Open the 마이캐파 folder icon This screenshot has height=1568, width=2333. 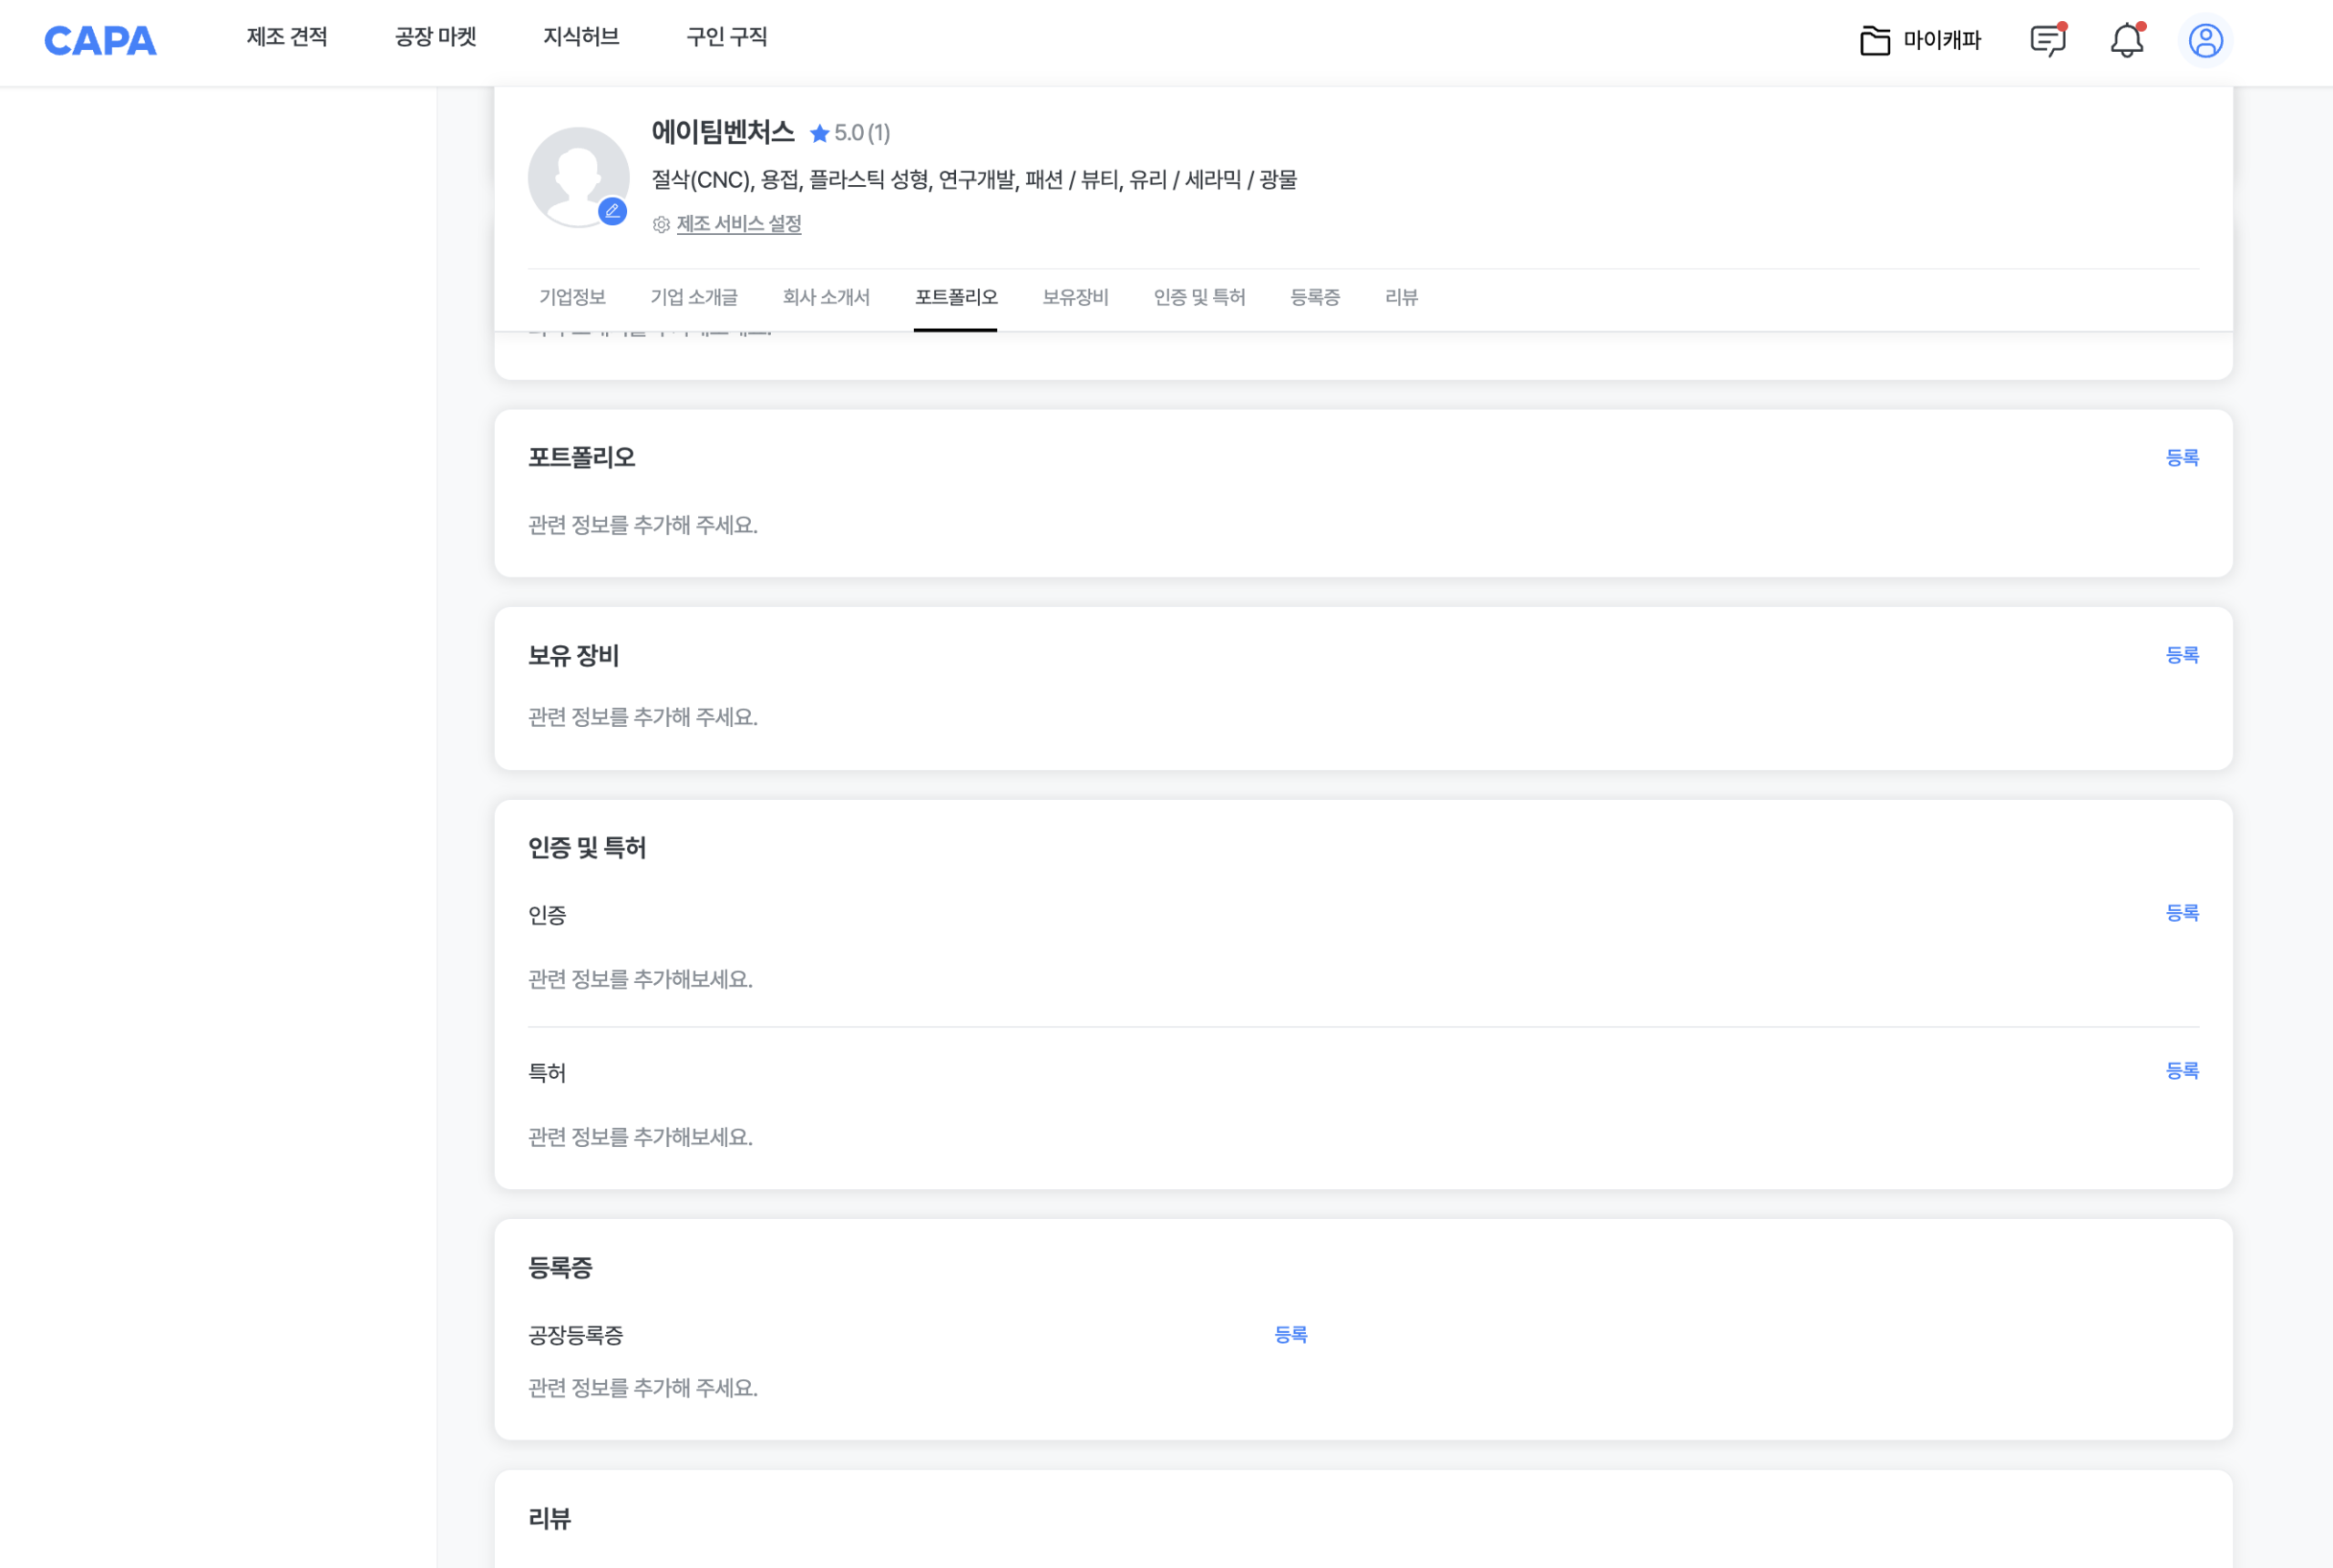[x=1875, y=41]
